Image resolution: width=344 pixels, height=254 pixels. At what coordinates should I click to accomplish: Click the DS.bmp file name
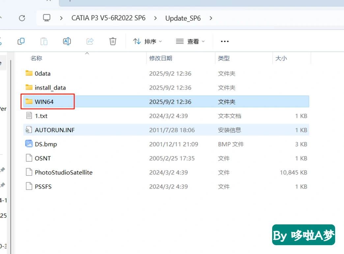point(46,144)
